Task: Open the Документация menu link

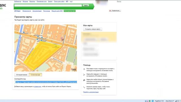Action: [37, 11]
